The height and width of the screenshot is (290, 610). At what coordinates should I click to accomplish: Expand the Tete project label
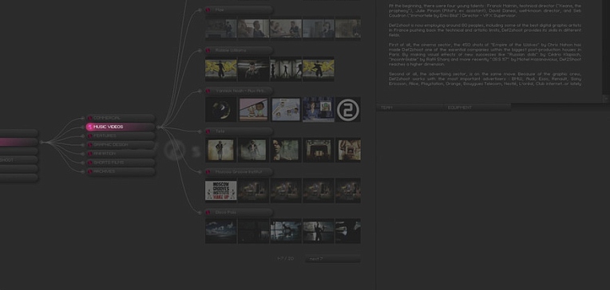tap(239, 131)
